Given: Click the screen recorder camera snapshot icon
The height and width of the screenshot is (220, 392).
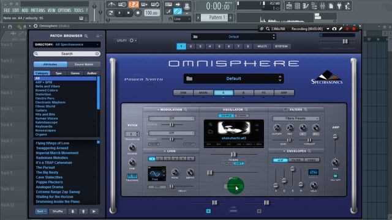Looking at the screenshot, I should click(x=334, y=29).
